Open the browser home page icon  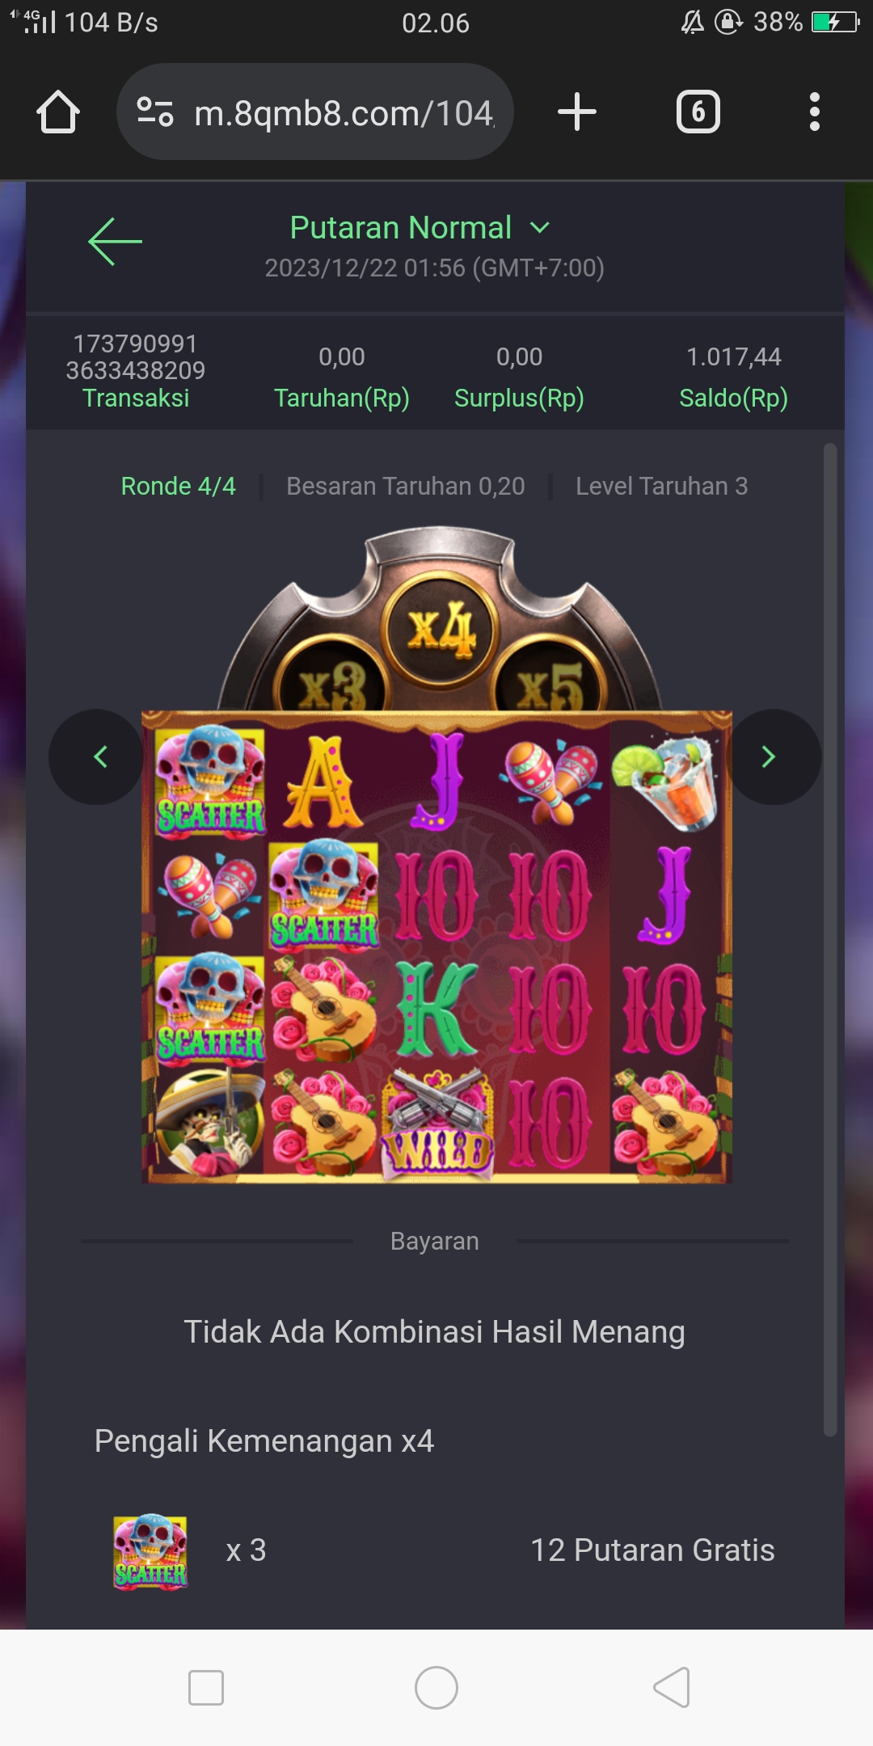coord(58,112)
